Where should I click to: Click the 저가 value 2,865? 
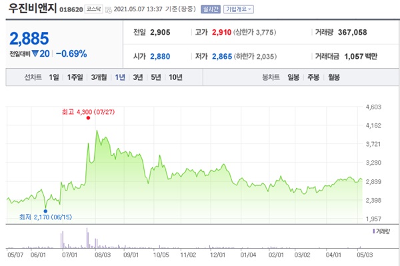[222, 57]
